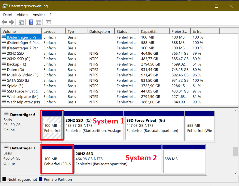The image size is (239, 186).
Task: Select the 20H2 SSD (C:) partition block
Action: tap(94, 126)
